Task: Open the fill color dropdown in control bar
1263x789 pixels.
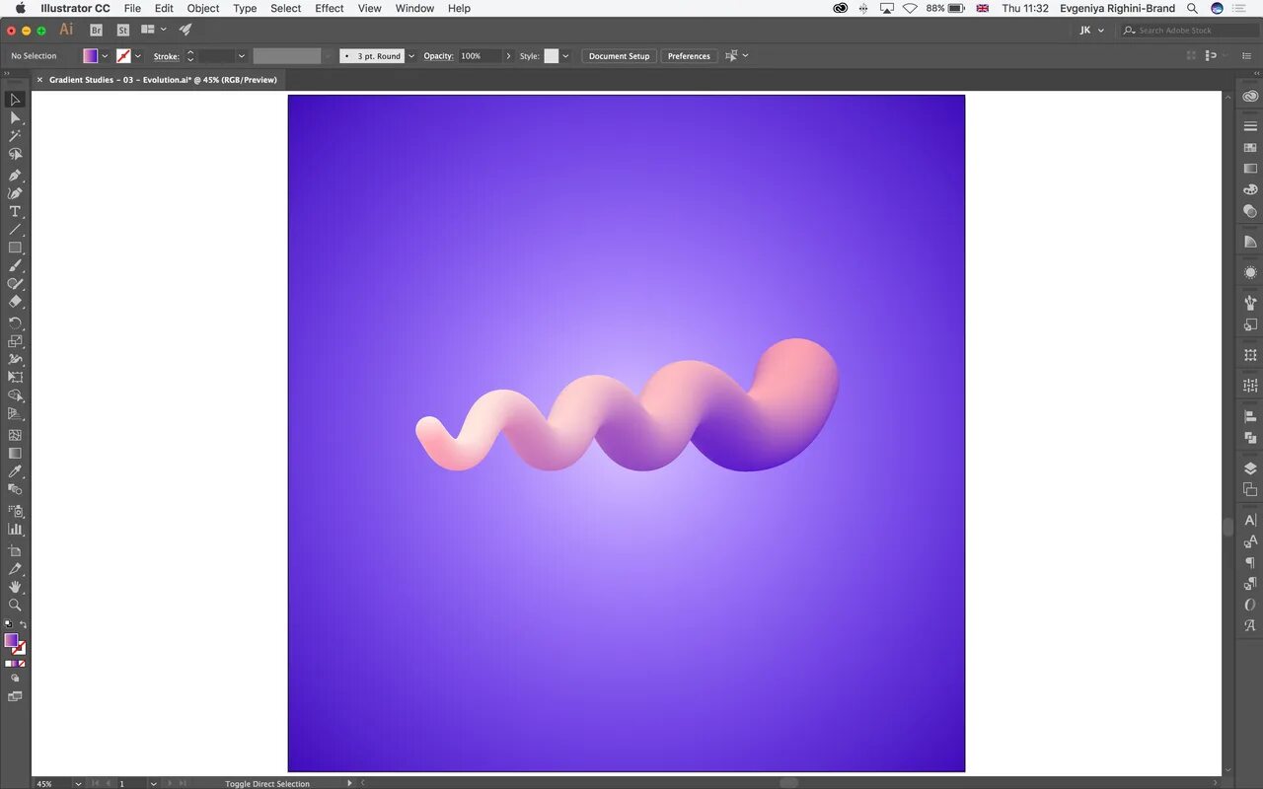Action: click(106, 56)
